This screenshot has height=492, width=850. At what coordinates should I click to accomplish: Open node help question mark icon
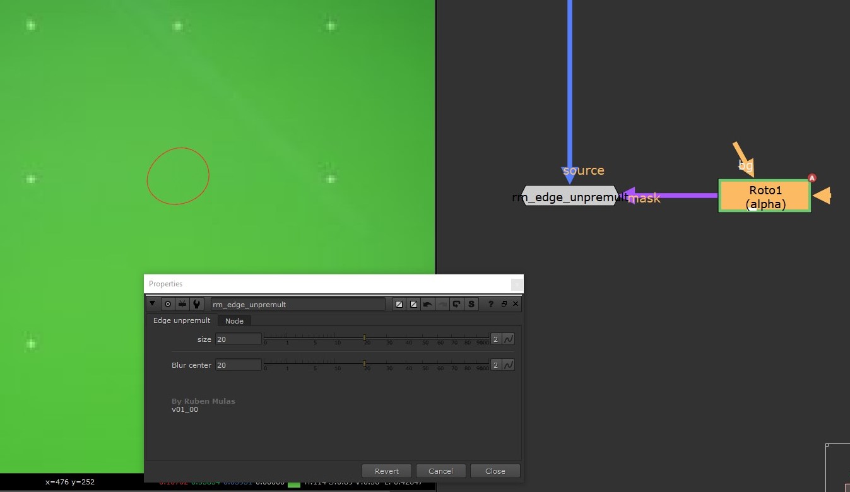[x=491, y=304]
